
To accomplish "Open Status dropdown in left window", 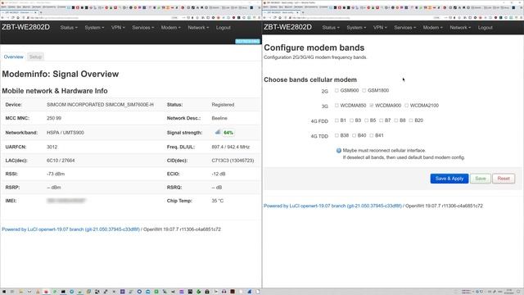I will (x=69, y=28).
